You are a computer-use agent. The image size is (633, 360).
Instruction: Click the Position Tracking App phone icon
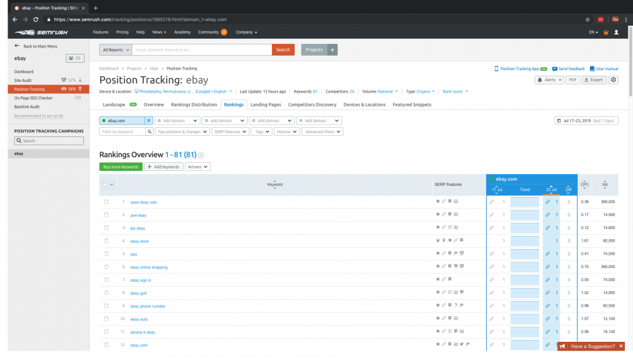496,68
